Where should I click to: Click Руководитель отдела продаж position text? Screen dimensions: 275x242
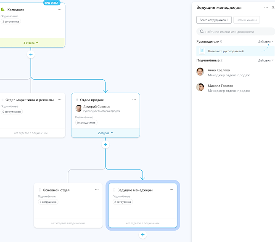click(x=102, y=111)
